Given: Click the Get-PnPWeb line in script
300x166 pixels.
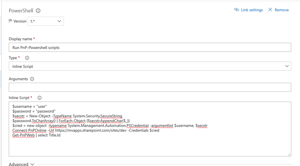Looking at the screenshot, I should click(36, 135).
